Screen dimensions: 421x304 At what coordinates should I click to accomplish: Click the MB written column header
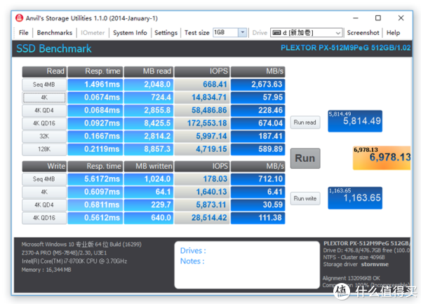pyautogui.click(x=149, y=166)
